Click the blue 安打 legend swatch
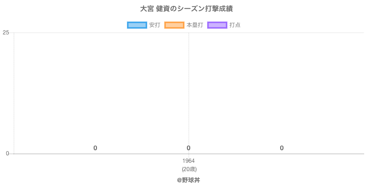The height and width of the screenshot is (186, 373). pos(137,25)
